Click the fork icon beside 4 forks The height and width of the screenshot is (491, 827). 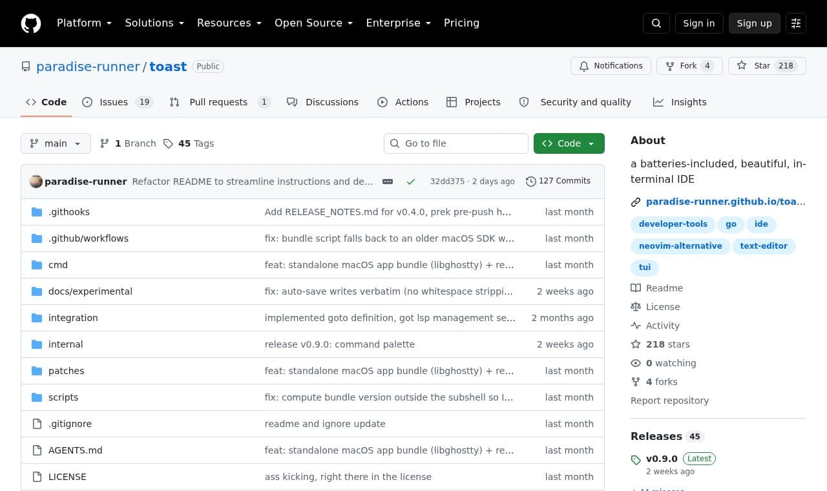[x=636, y=382]
